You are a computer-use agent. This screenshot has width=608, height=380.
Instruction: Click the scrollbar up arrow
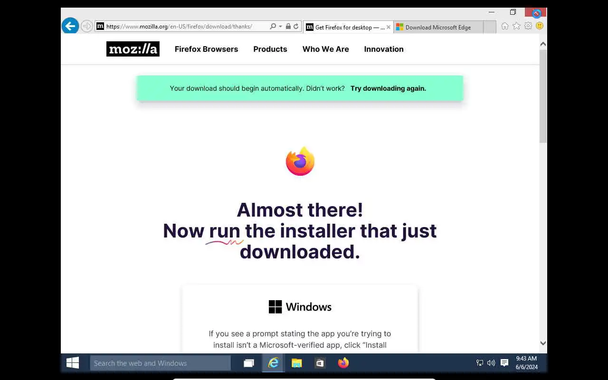pyautogui.click(x=543, y=44)
